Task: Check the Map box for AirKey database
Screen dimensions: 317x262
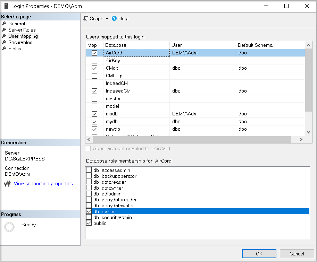Action: 94,61
